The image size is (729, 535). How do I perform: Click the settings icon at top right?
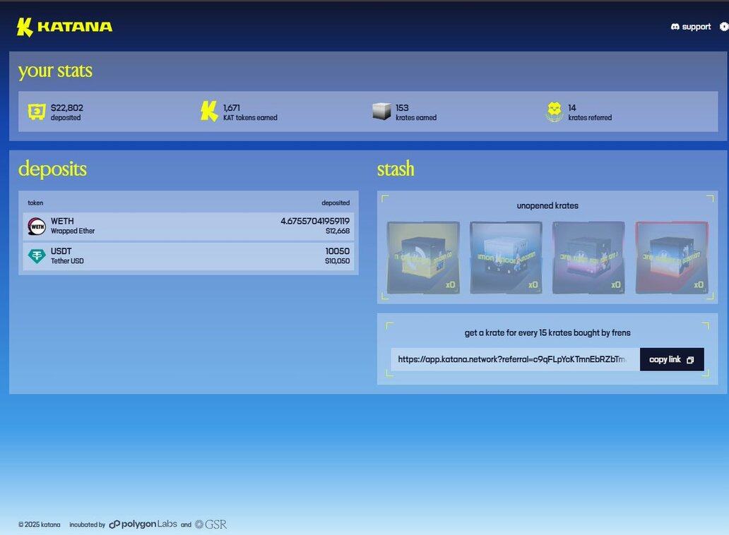click(724, 27)
